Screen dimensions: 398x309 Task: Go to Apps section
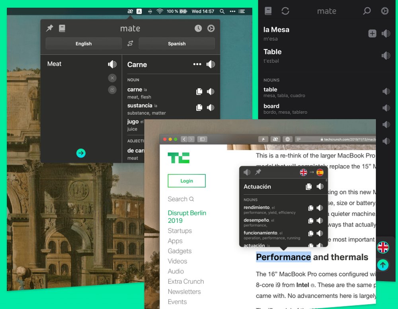[175, 241]
